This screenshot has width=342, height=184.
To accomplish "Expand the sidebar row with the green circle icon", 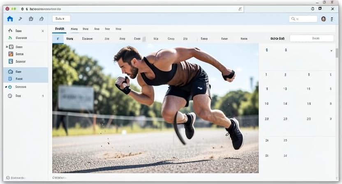I will [6, 87].
